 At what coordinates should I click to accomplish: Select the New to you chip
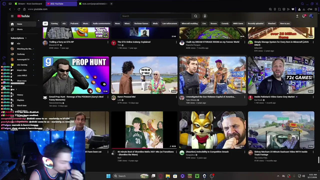click(285, 23)
